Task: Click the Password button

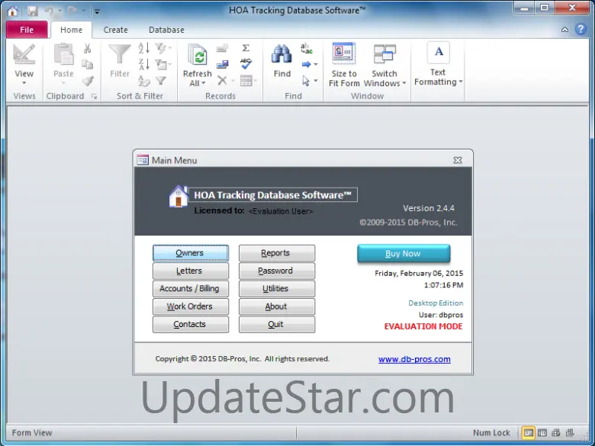Action: (x=277, y=271)
